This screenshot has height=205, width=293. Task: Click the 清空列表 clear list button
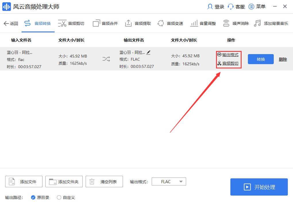pyautogui.click(x=104, y=181)
